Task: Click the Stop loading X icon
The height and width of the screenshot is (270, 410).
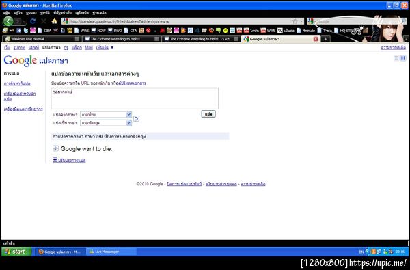Action: [44, 21]
